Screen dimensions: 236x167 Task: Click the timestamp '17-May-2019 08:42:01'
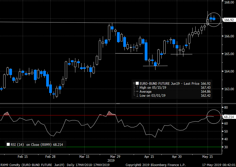tap(219, 165)
